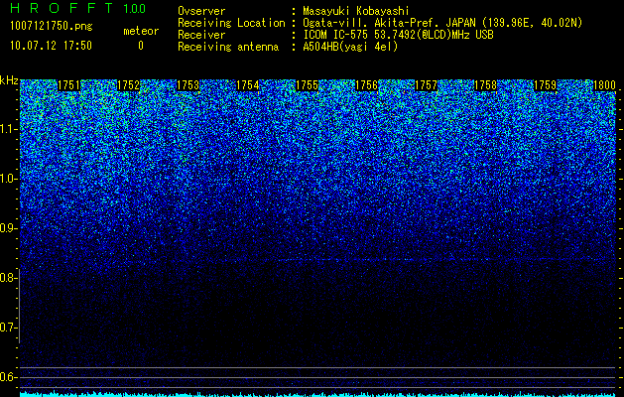Click the 1.0 frequency axis label
The width and height of the screenshot is (624, 397).
(x=8, y=179)
